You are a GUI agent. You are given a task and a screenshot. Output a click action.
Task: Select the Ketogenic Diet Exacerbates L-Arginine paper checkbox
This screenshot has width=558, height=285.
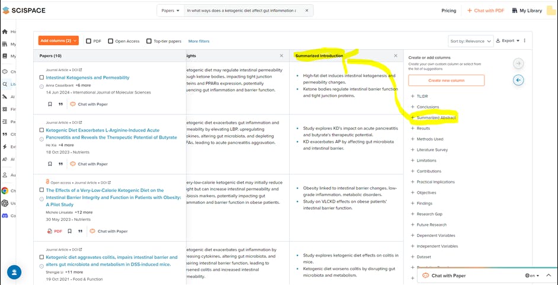pyautogui.click(x=41, y=130)
